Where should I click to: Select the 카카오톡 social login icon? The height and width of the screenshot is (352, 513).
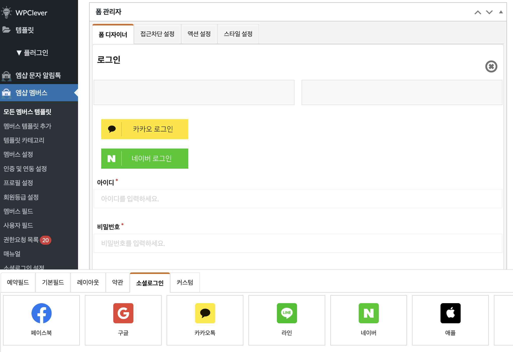click(x=205, y=313)
